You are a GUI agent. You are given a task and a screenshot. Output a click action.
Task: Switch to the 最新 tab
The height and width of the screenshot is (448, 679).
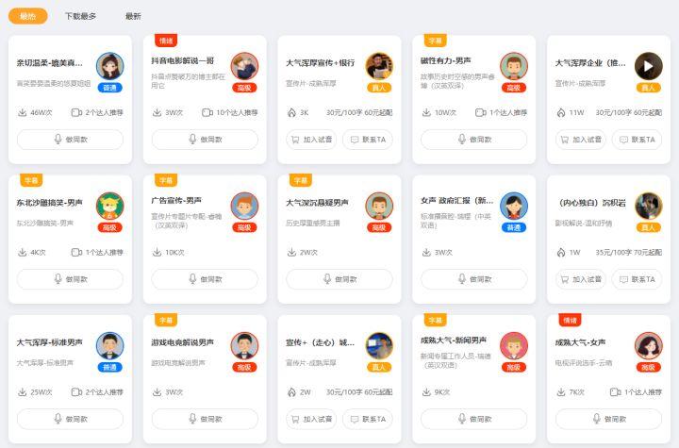coord(133,16)
